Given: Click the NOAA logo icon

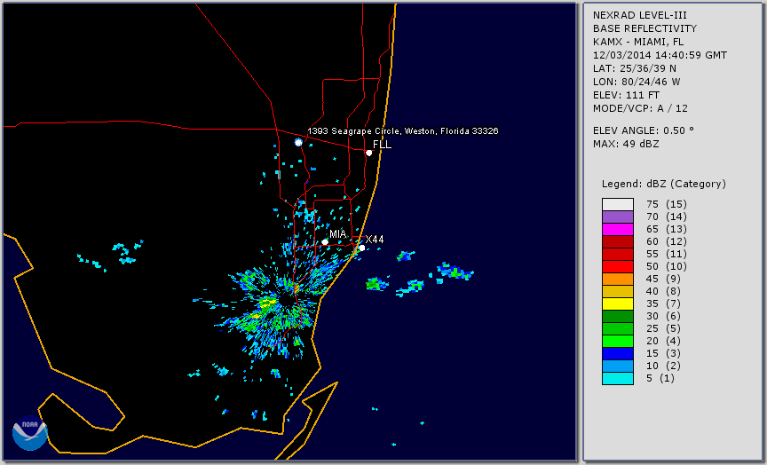Looking at the screenshot, I should (x=30, y=433).
